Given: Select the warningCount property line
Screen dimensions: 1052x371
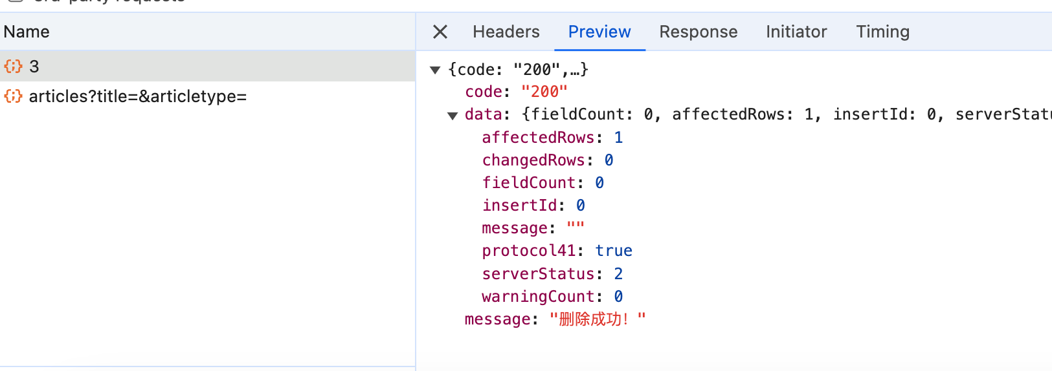Looking at the screenshot, I should click(552, 297).
